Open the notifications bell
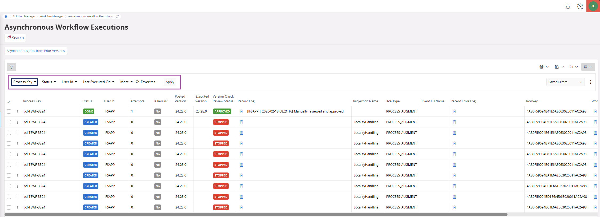 [568, 6]
